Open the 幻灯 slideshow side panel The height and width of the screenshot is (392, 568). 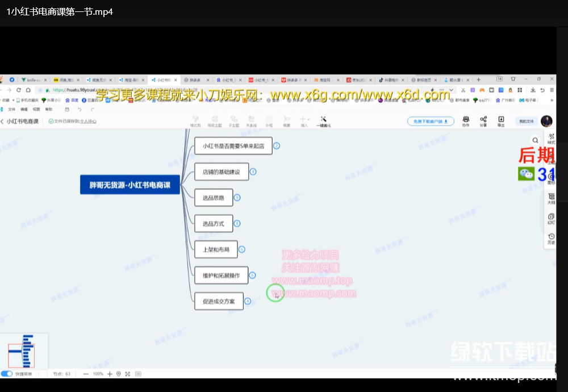(551, 219)
